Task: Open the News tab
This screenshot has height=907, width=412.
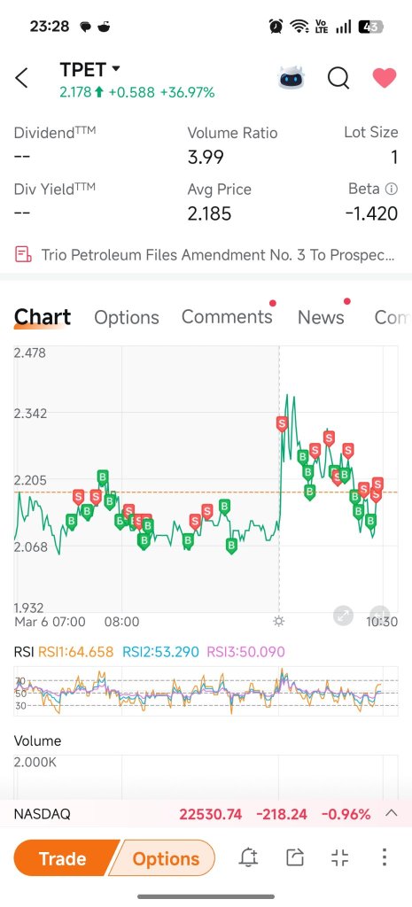Action: (321, 317)
